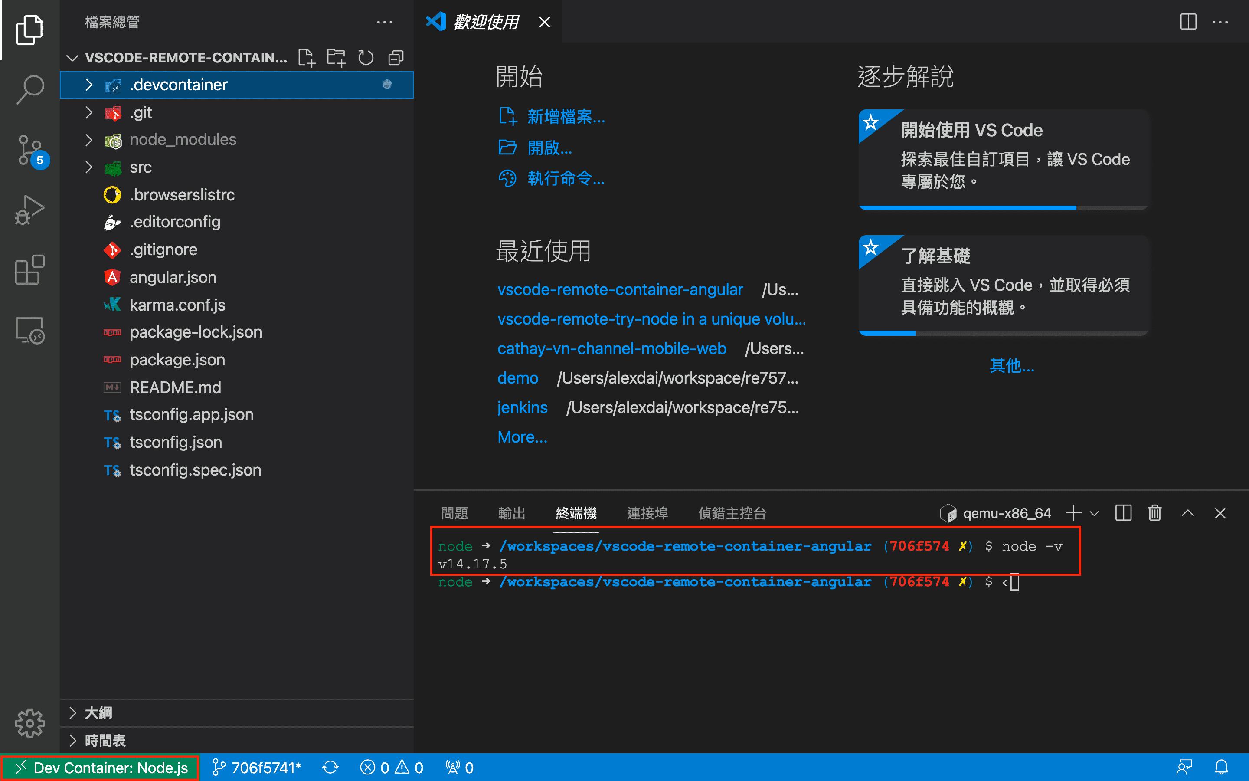
Task: Click the Dev Container: Node.js remote indicator
Action: (x=100, y=768)
